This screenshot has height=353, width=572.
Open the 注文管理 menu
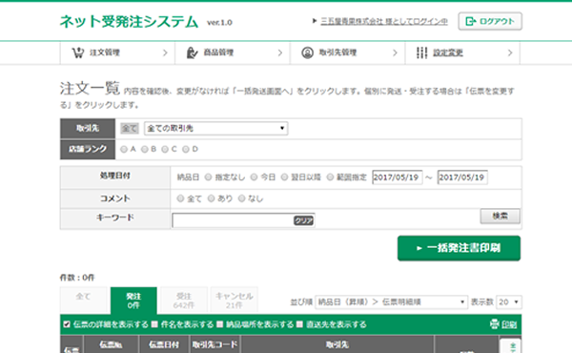[117, 52]
